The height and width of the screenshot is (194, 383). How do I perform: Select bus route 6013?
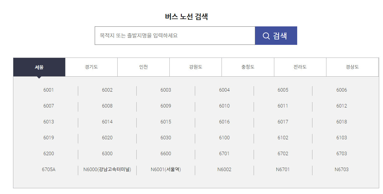pyautogui.click(x=49, y=122)
